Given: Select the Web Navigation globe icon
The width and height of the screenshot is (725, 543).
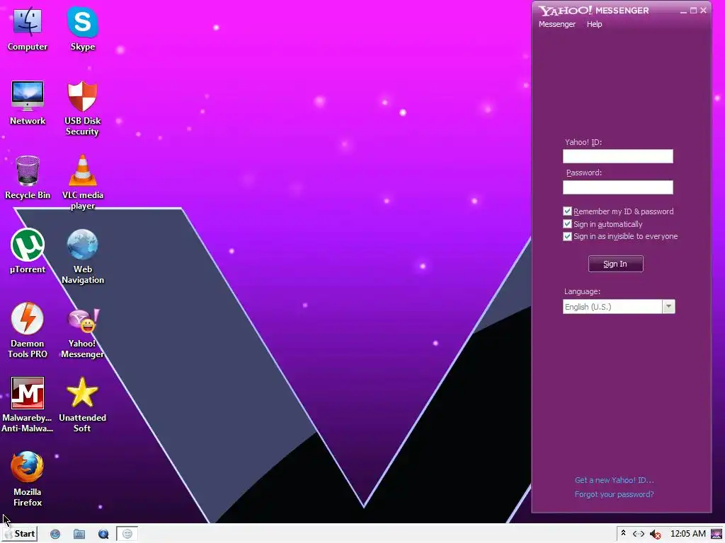Looking at the screenshot, I should coord(82,257).
